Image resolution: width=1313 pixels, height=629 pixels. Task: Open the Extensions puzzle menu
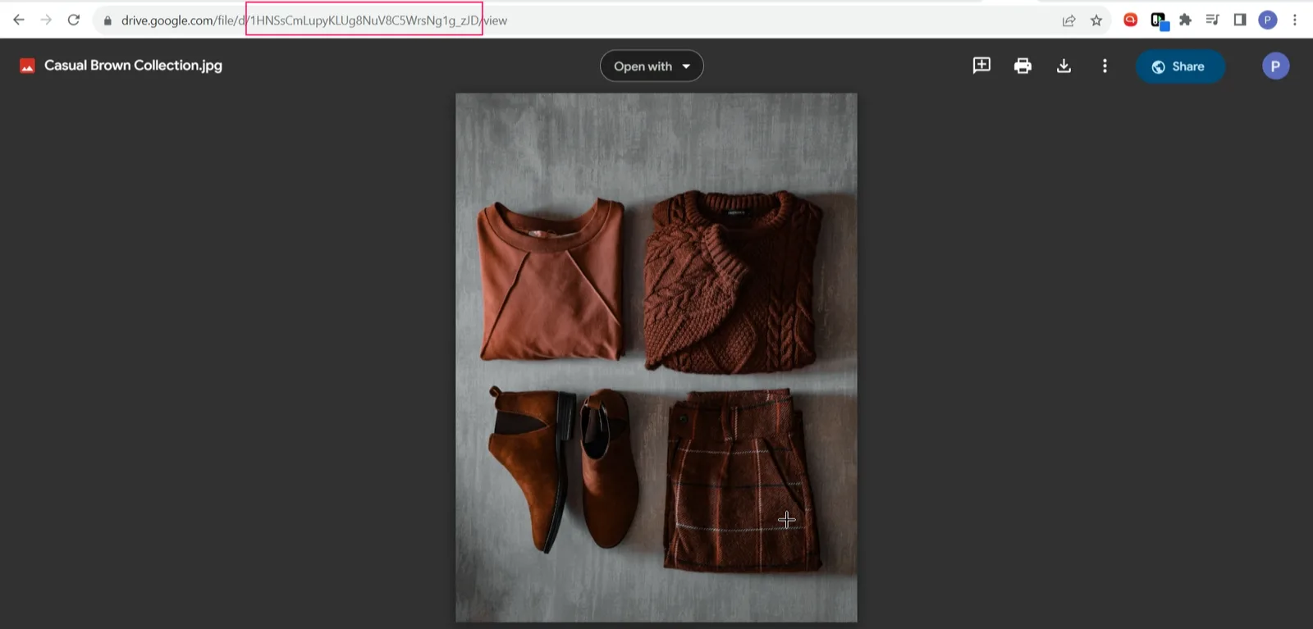tap(1185, 20)
